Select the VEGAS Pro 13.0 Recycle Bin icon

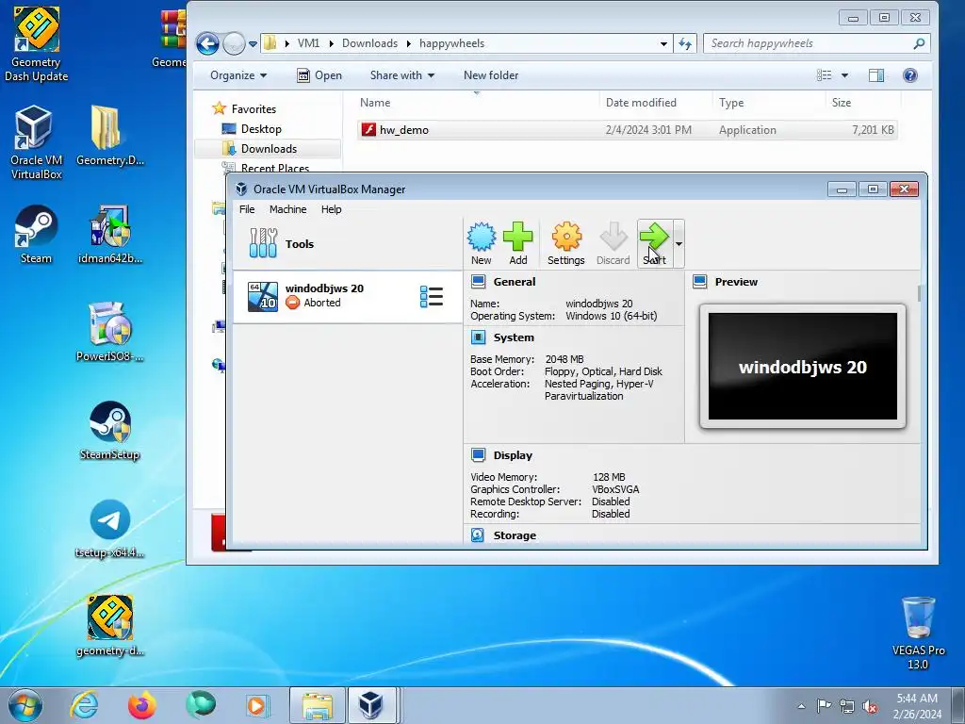click(x=918, y=633)
